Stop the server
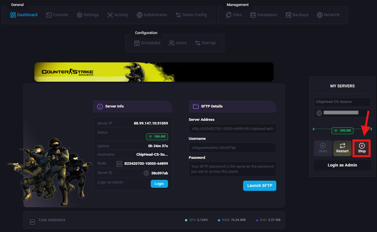Viewport: 377px width, 232px height. (362, 148)
